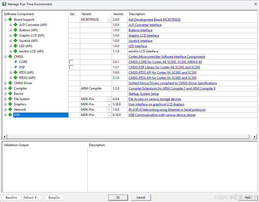
Task: Expand the A/D Converter (API) node
Action: [x=11, y=25]
